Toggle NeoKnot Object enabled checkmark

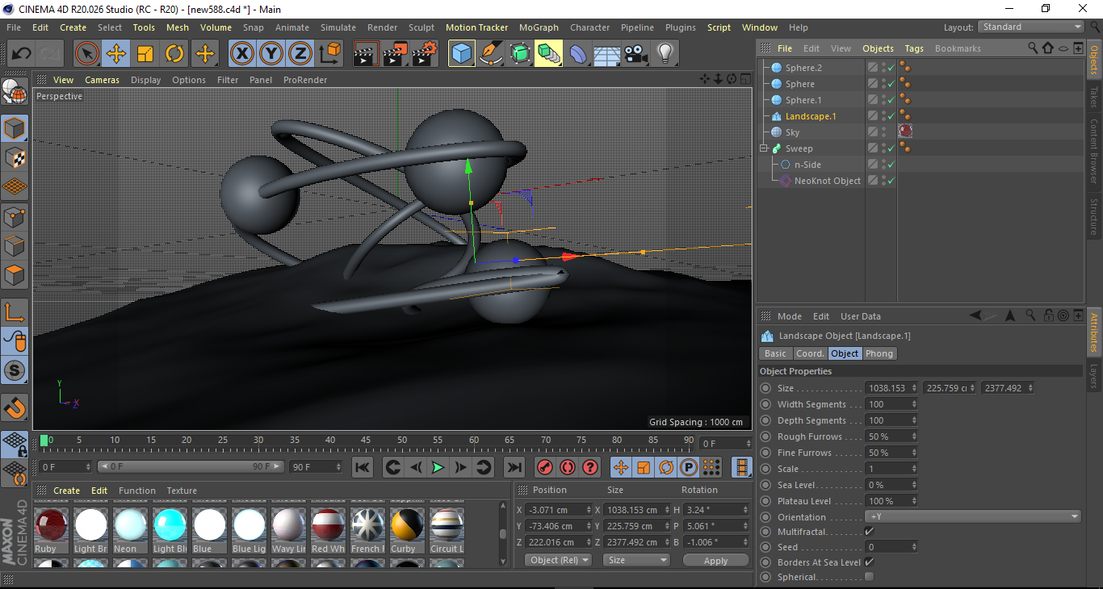(891, 181)
